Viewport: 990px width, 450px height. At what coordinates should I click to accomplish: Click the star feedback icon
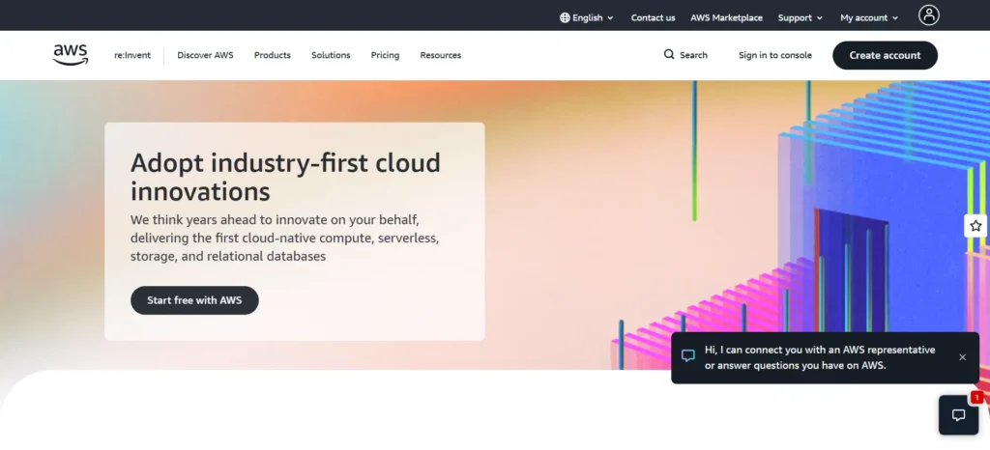(x=975, y=226)
